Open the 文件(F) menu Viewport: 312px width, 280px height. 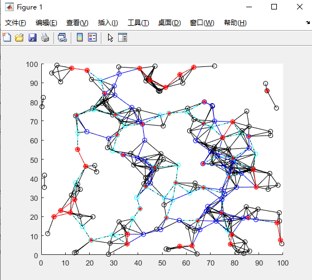[16, 23]
